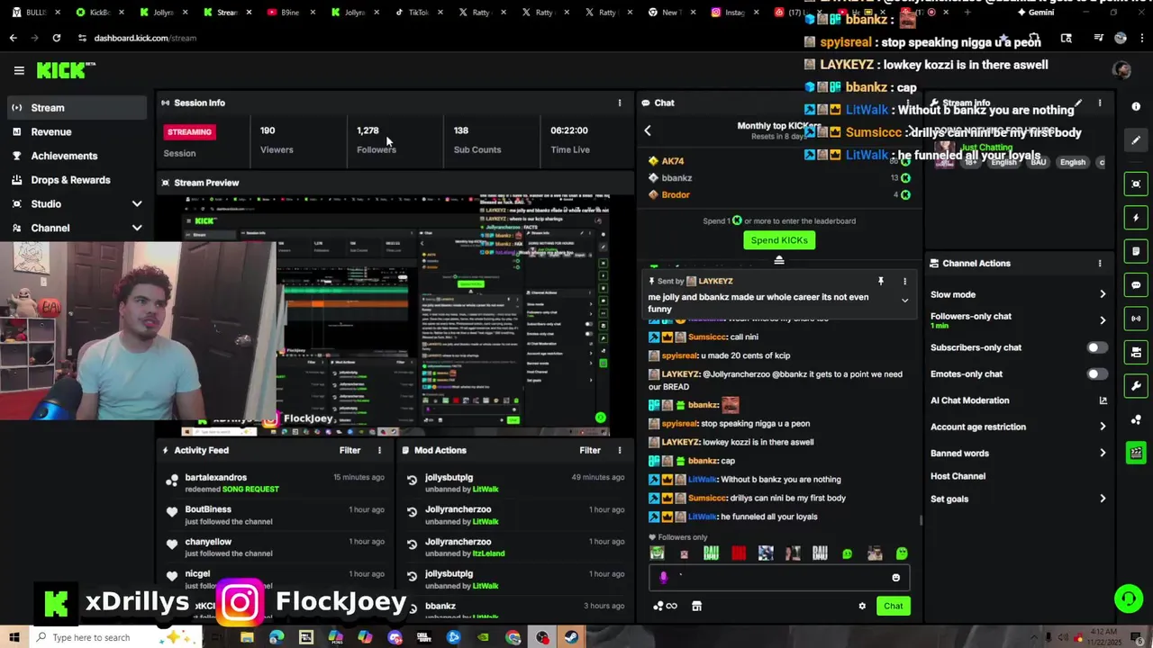Click the chat bubble icon in right sidebar
The width and height of the screenshot is (1153, 648).
tap(1136, 285)
